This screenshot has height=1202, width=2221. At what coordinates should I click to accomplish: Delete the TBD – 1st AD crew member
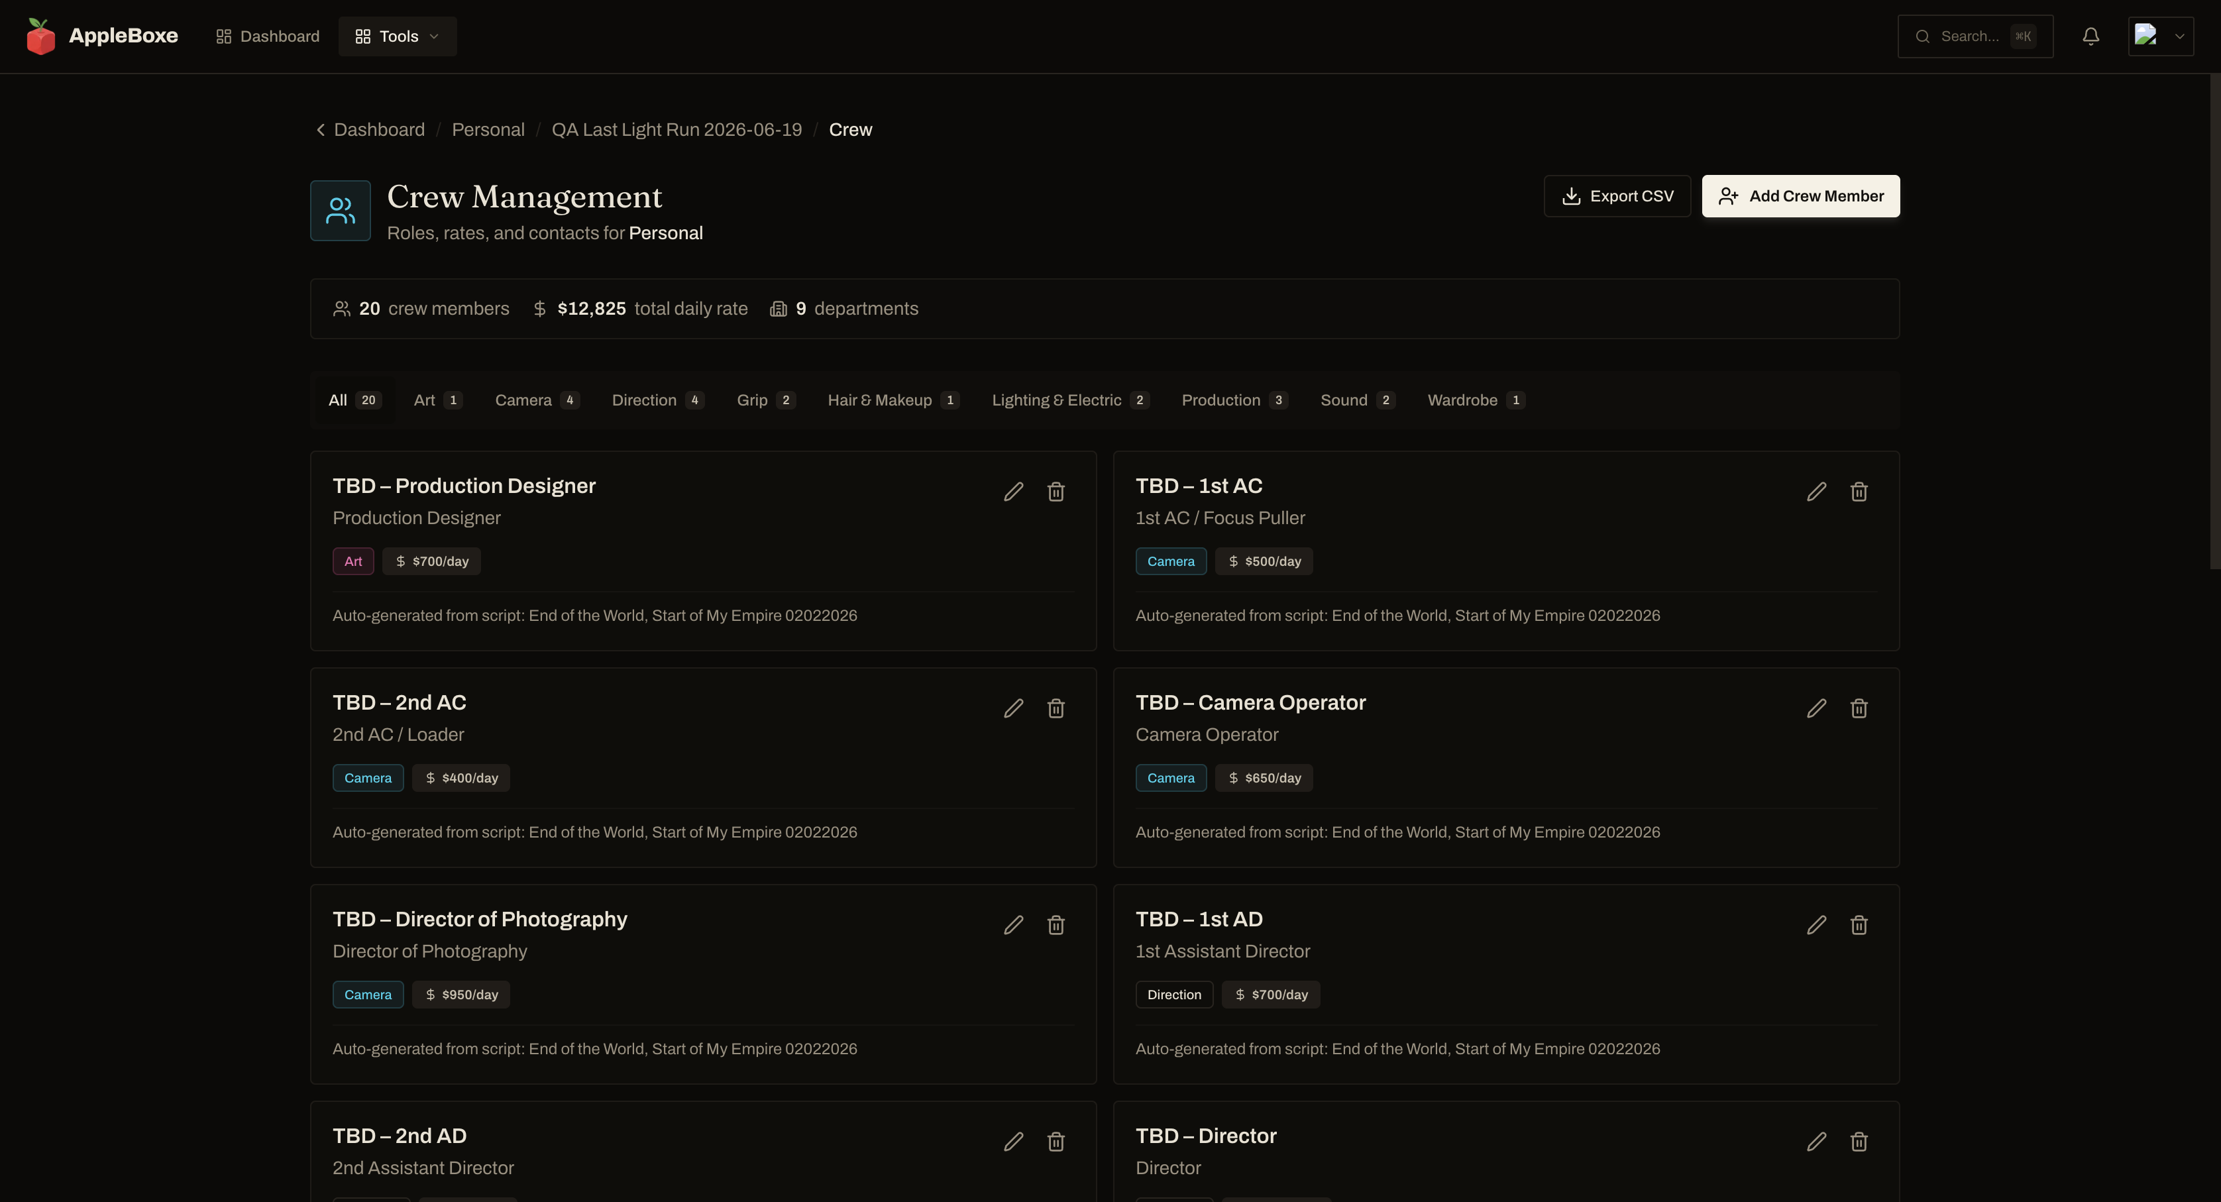click(x=1858, y=925)
